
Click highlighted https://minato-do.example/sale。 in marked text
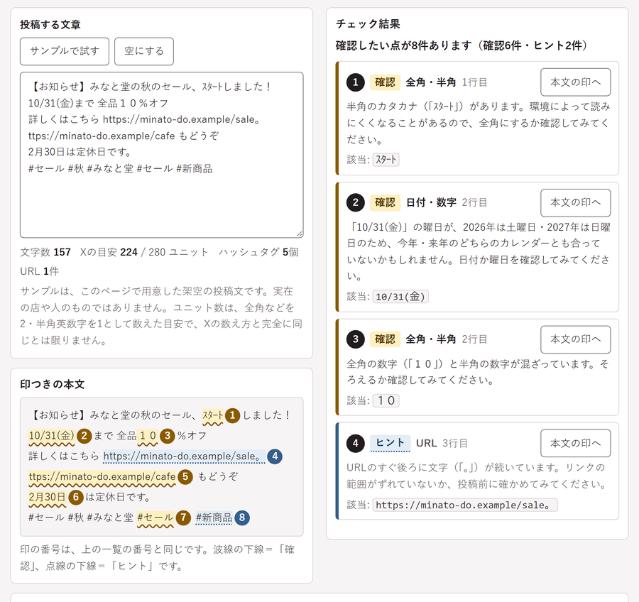point(184,456)
